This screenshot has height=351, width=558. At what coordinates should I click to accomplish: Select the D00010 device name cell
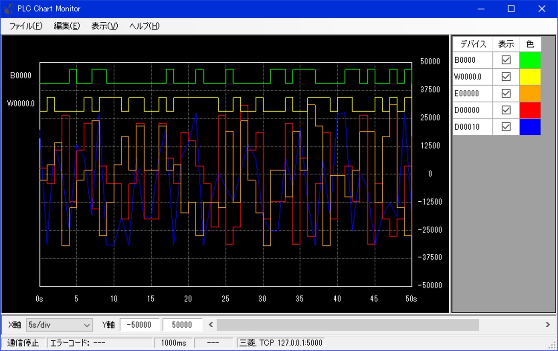pyautogui.click(x=472, y=127)
